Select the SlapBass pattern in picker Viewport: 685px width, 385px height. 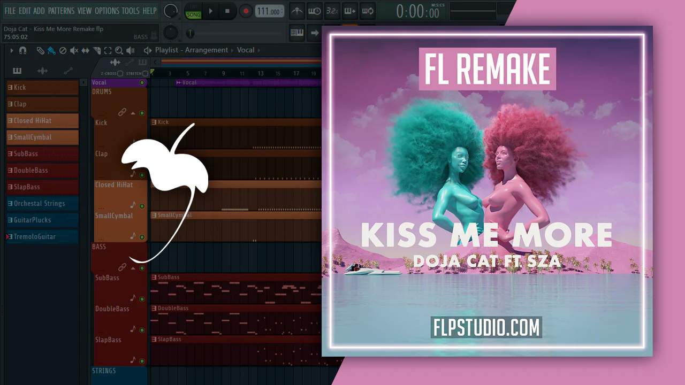(42, 187)
